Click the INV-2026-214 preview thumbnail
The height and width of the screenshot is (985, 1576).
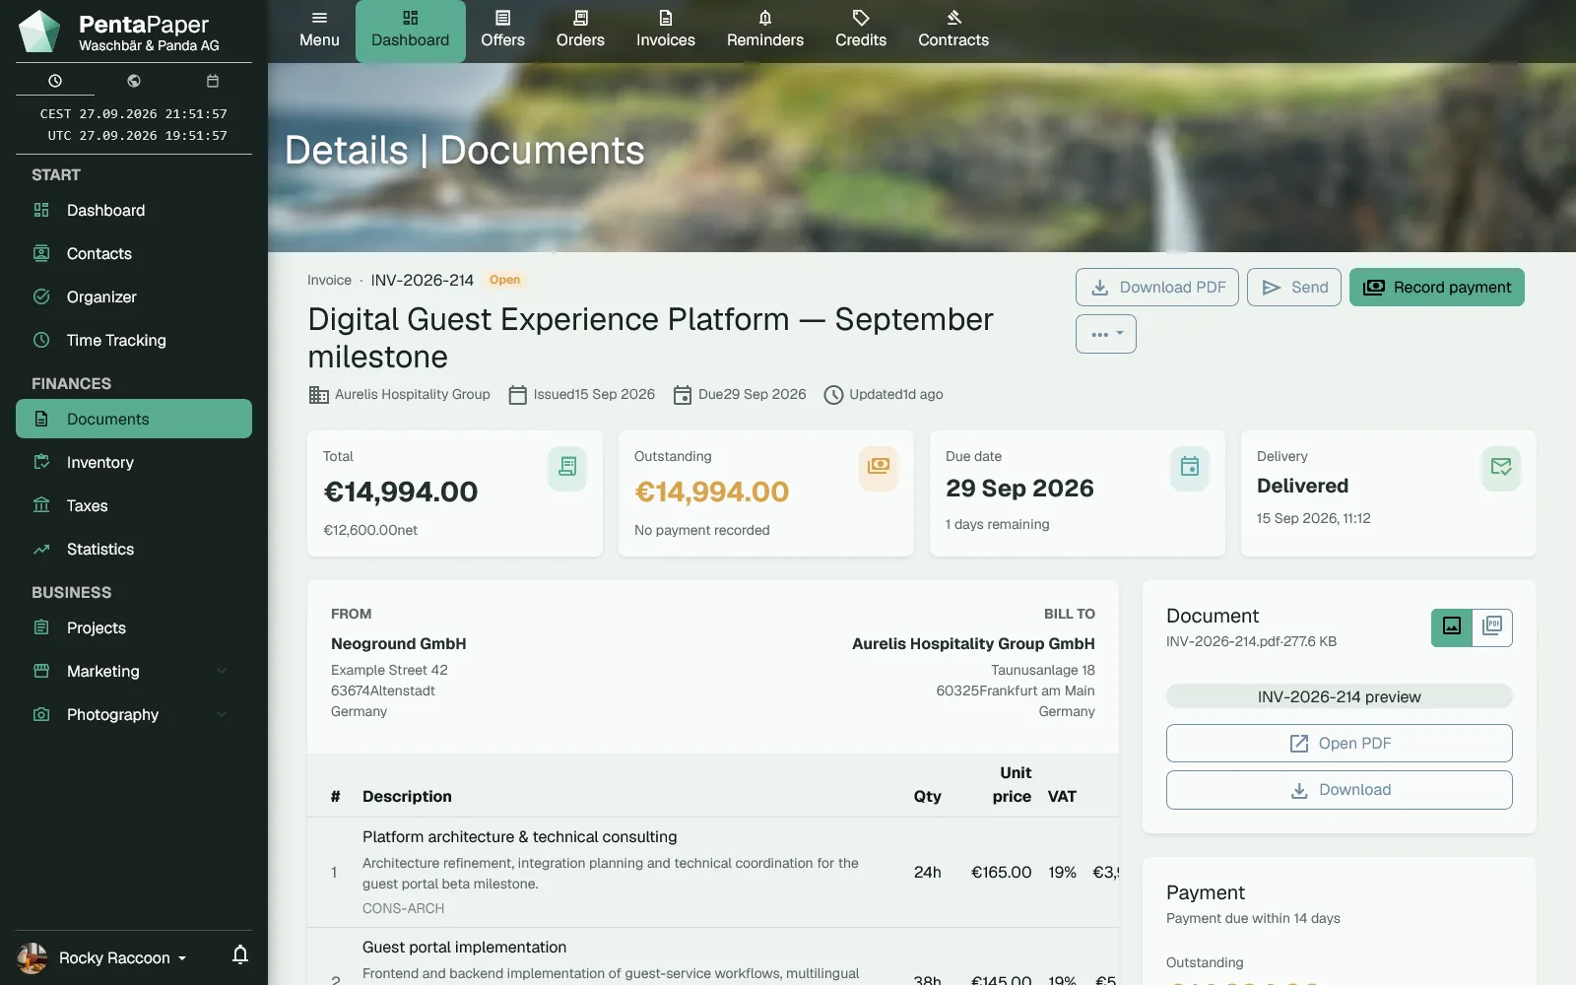coord(1340,696)
